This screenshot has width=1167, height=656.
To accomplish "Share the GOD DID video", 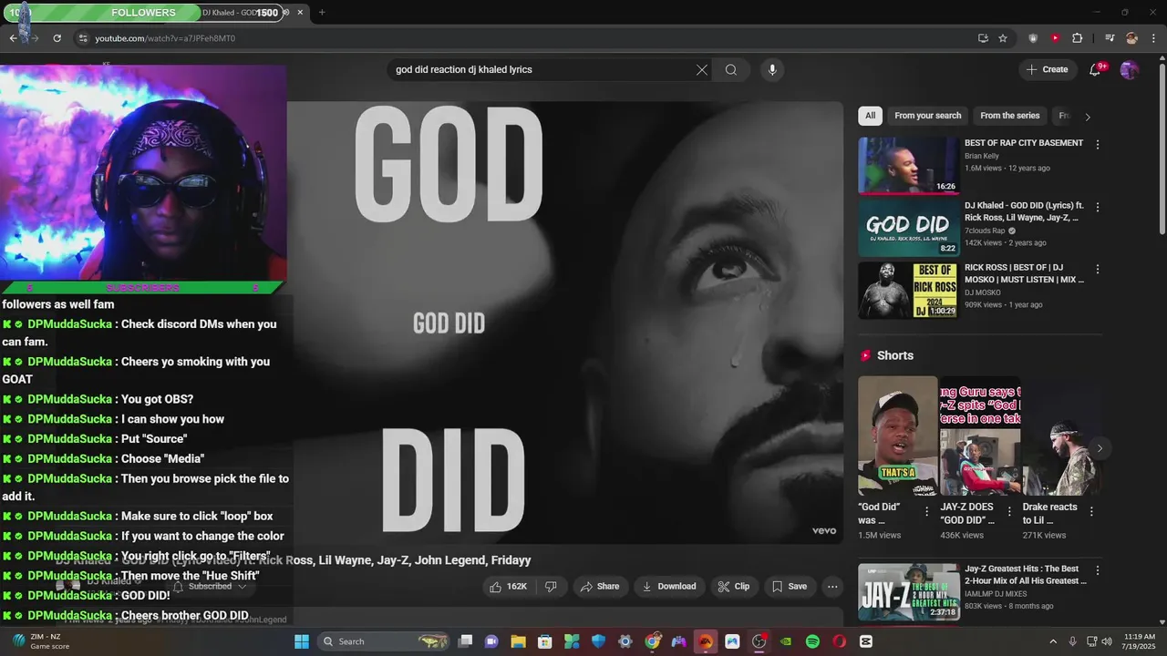I will (600, 587).
